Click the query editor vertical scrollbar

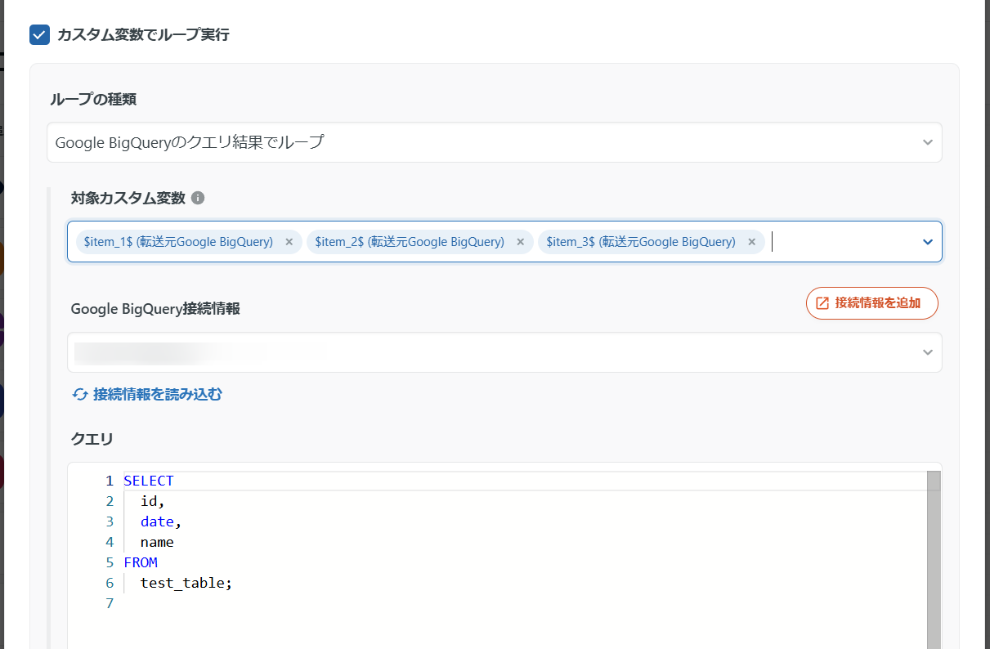click(x=934, y=564)
